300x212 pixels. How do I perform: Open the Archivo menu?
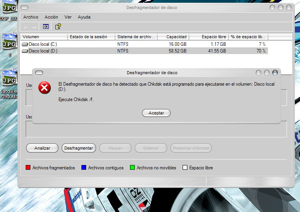[x=31, y=17]
